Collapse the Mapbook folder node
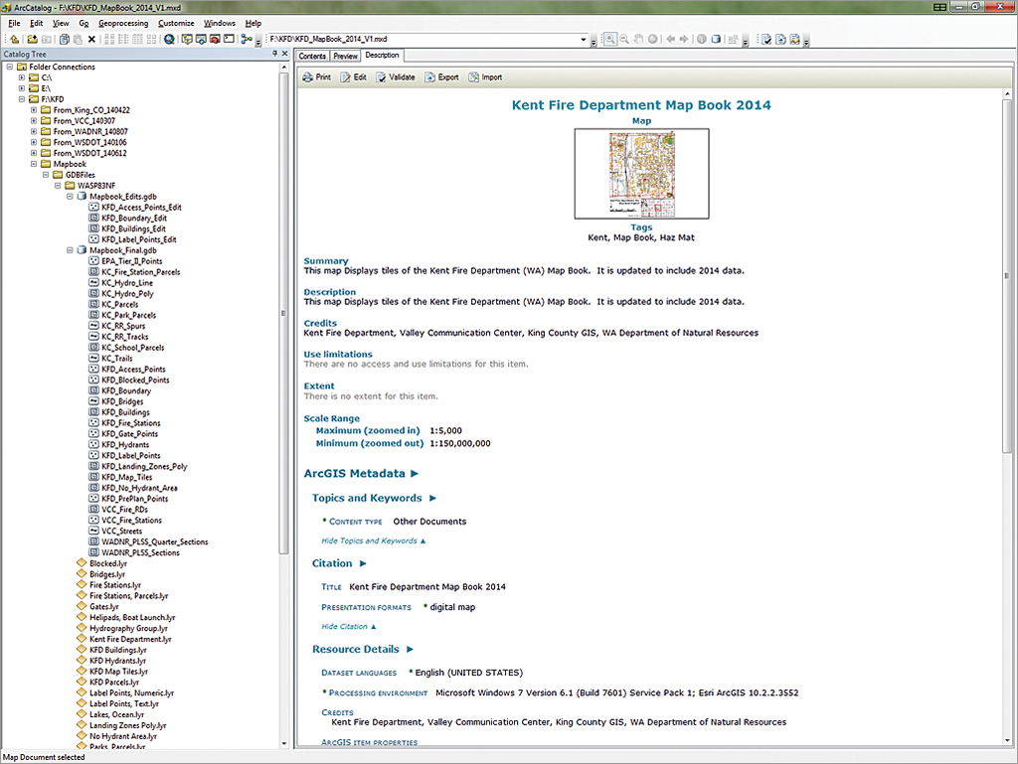1018x764 pixels. click(34, 164)
